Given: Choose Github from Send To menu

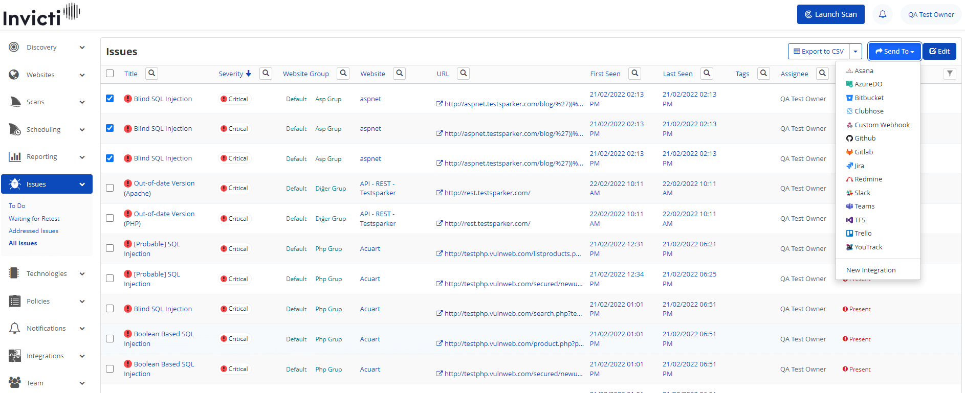Looking at the screenshot, I should point(861,138).
